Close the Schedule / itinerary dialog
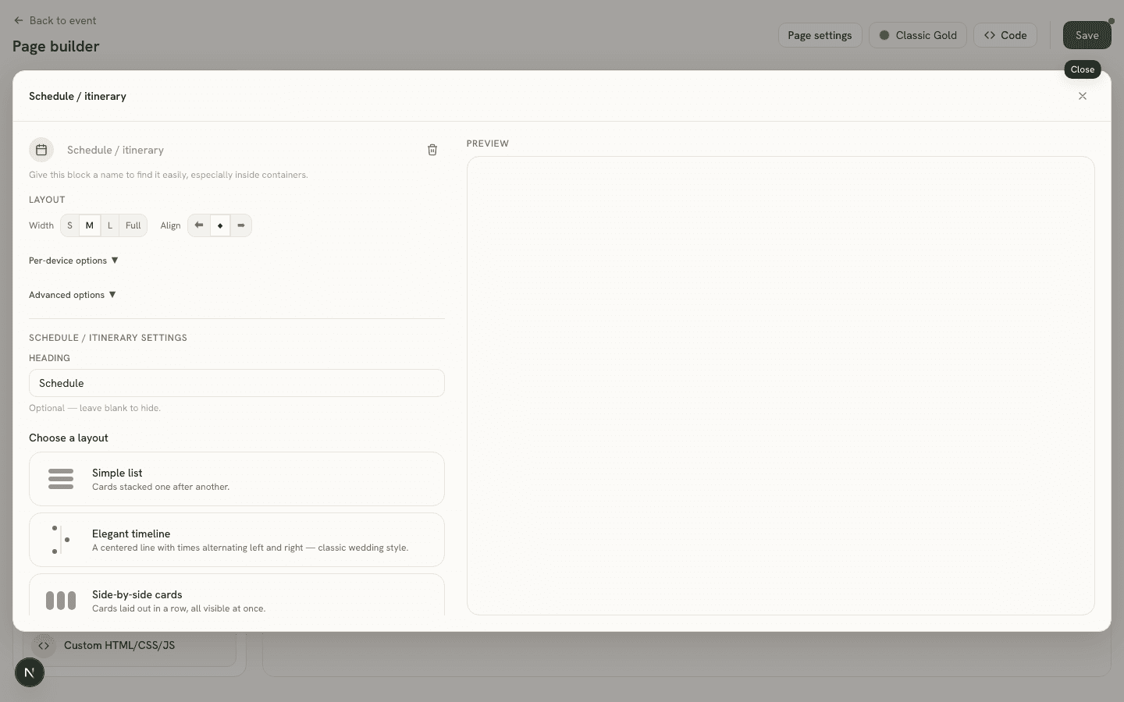This screenshot has width=1124, height=702. pos(1082,96)
